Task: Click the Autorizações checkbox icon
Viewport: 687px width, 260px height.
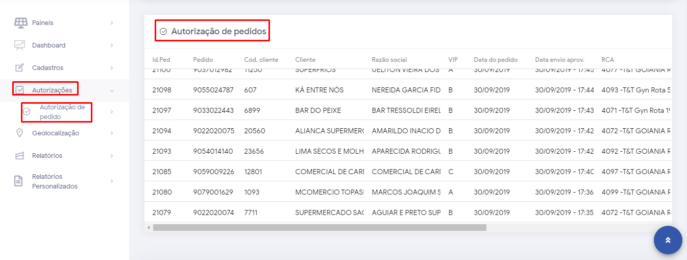Action: point(20,90)
